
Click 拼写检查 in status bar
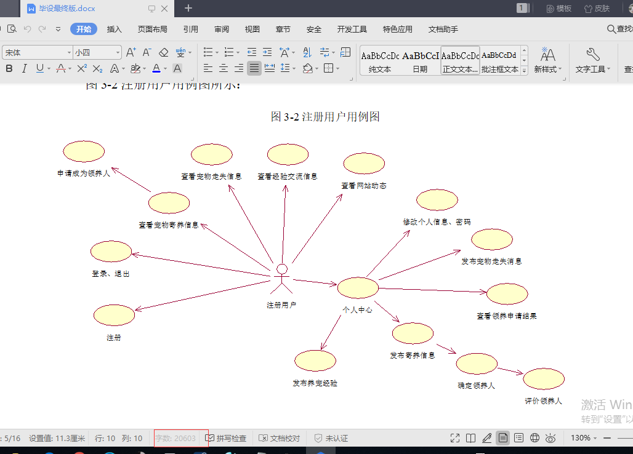tap(226, 438)
